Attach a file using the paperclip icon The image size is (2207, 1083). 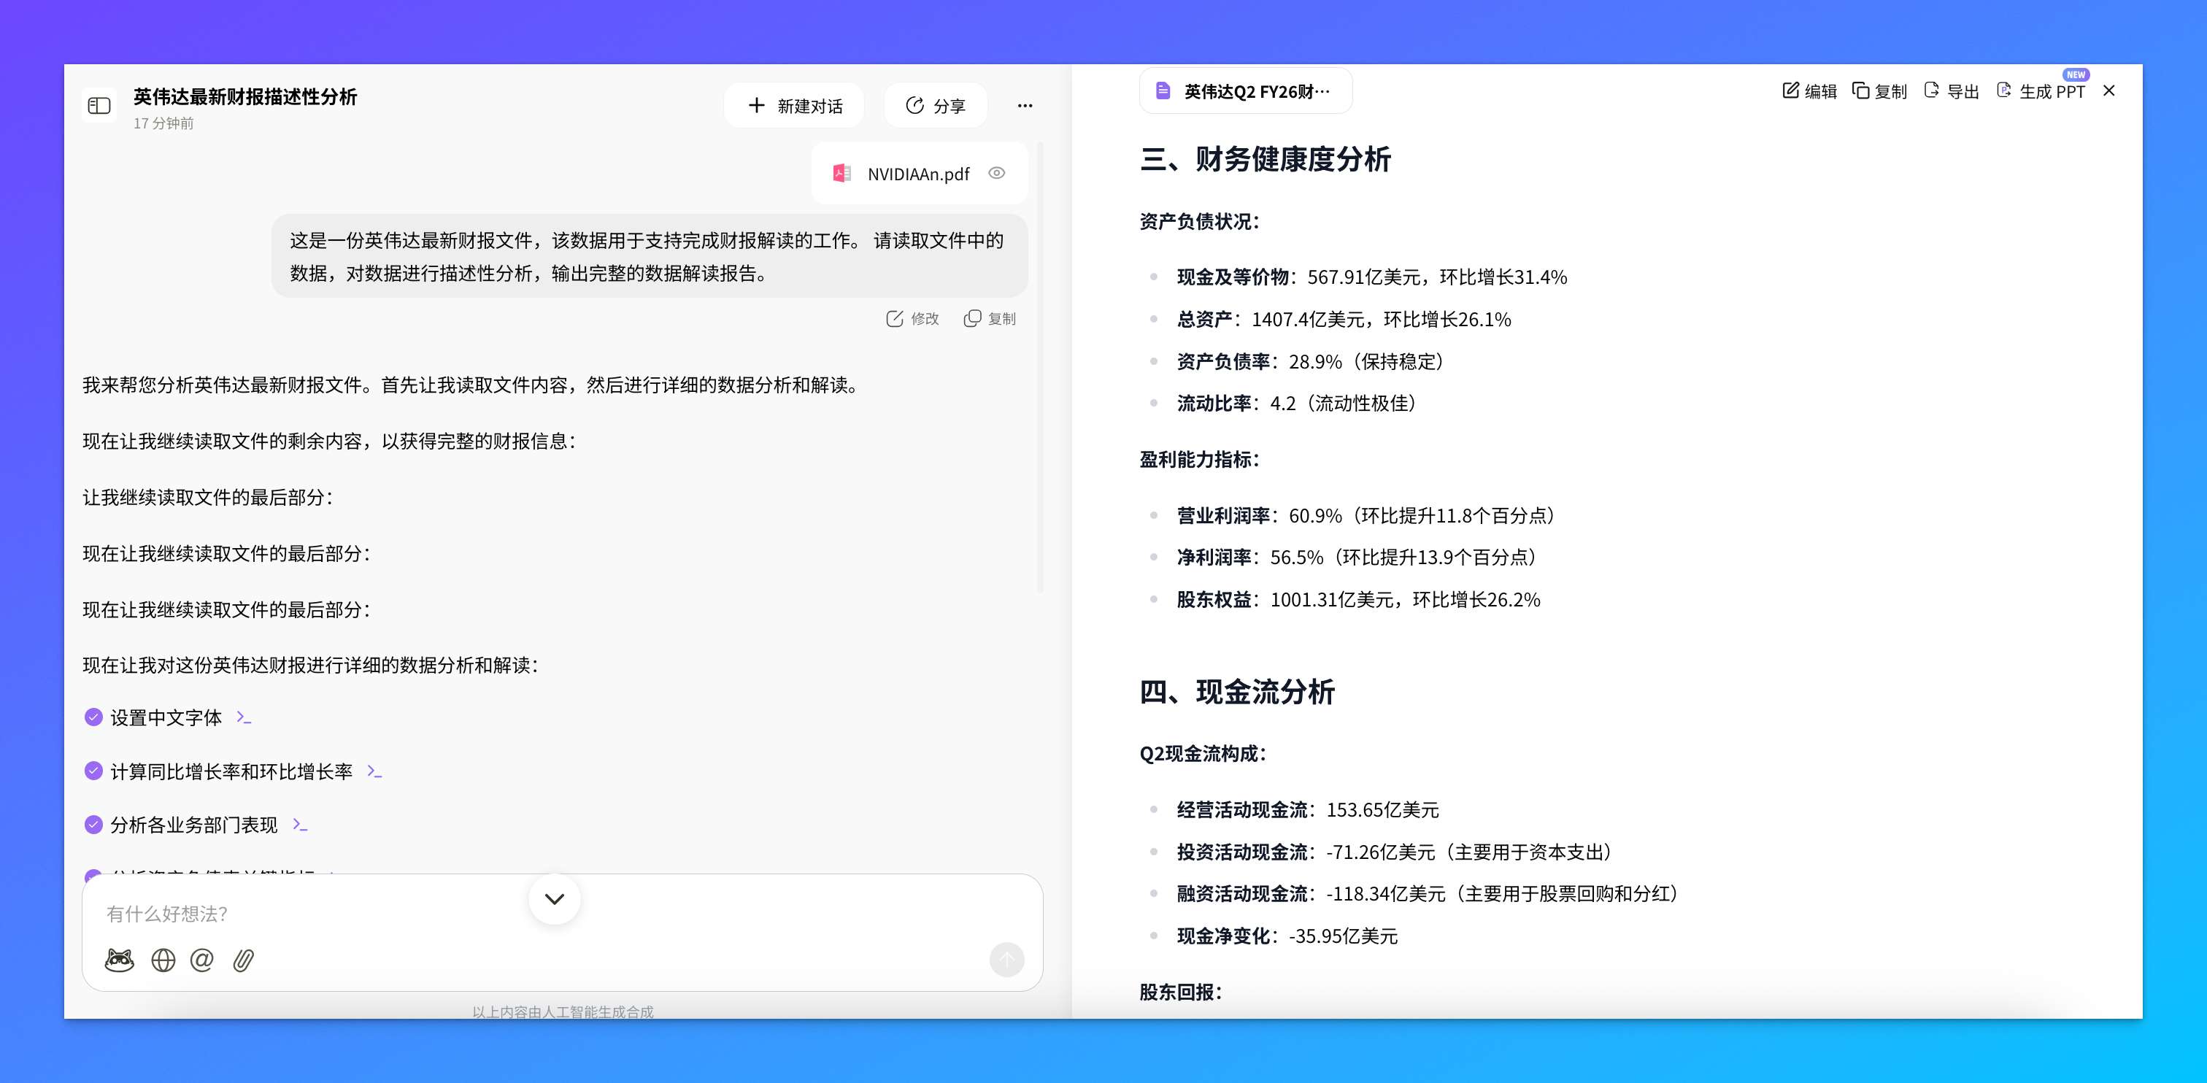[x=243, y=960]
